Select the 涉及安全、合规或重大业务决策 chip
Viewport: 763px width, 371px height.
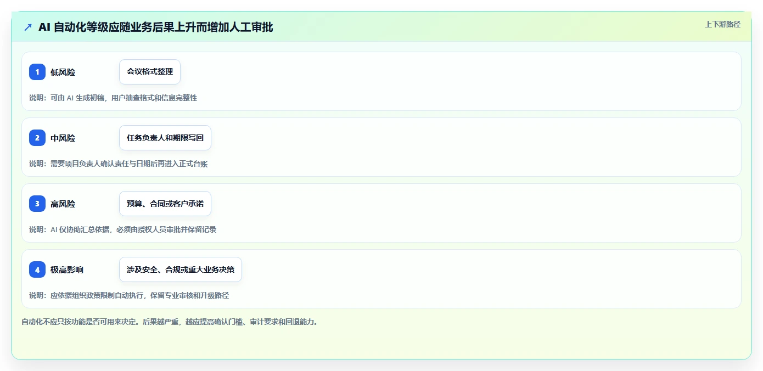[181, 269]
